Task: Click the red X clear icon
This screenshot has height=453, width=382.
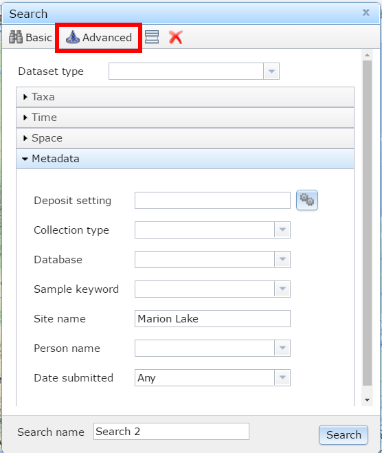Action: (176, 37)
